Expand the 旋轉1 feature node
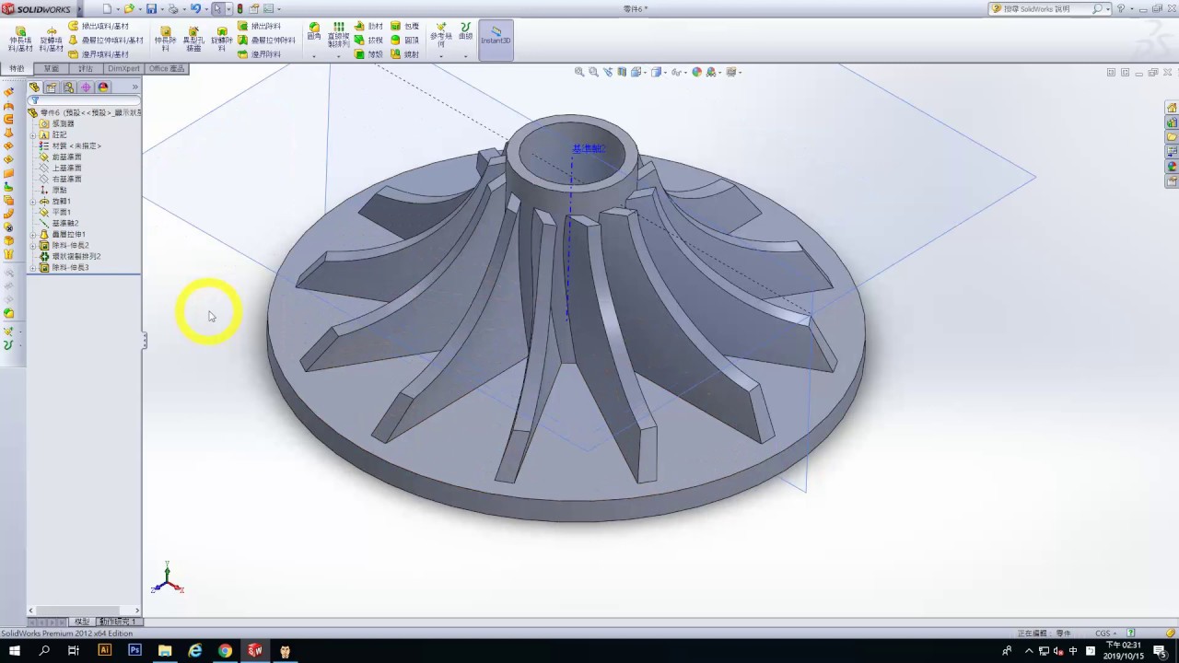 click(33, 201)
